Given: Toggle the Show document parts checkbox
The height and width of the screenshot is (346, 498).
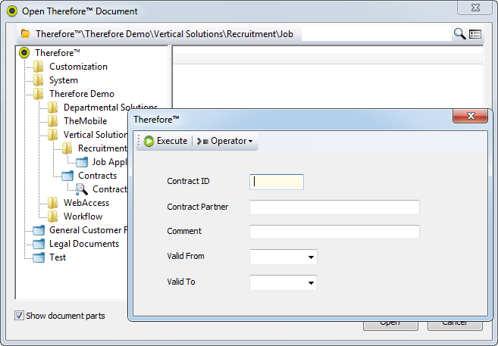Looking at the screenshot, I should click(19, 316).
